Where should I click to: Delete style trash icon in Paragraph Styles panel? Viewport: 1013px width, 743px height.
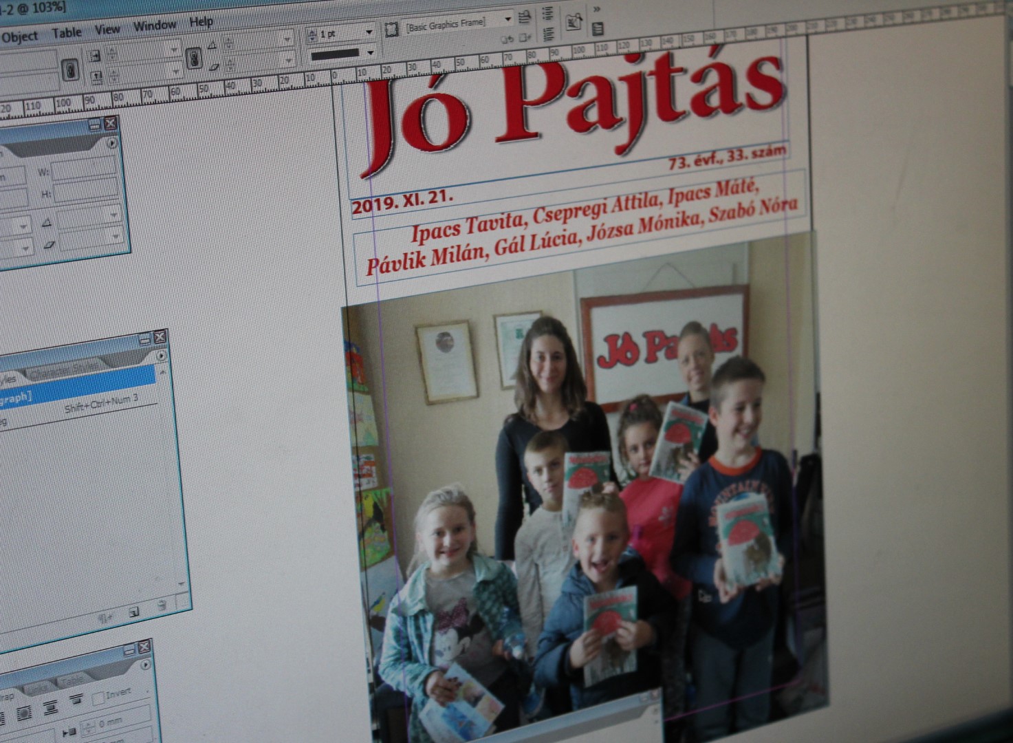pos(162,605)
